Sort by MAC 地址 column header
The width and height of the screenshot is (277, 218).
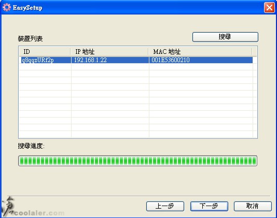pos(200,52)
